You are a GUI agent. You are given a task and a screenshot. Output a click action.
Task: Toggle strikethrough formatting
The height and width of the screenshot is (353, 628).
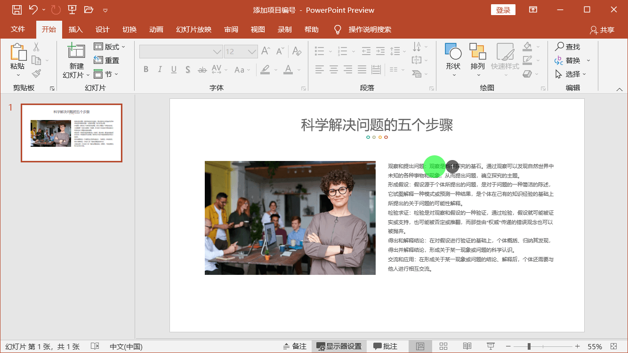(x=202, y=70)
